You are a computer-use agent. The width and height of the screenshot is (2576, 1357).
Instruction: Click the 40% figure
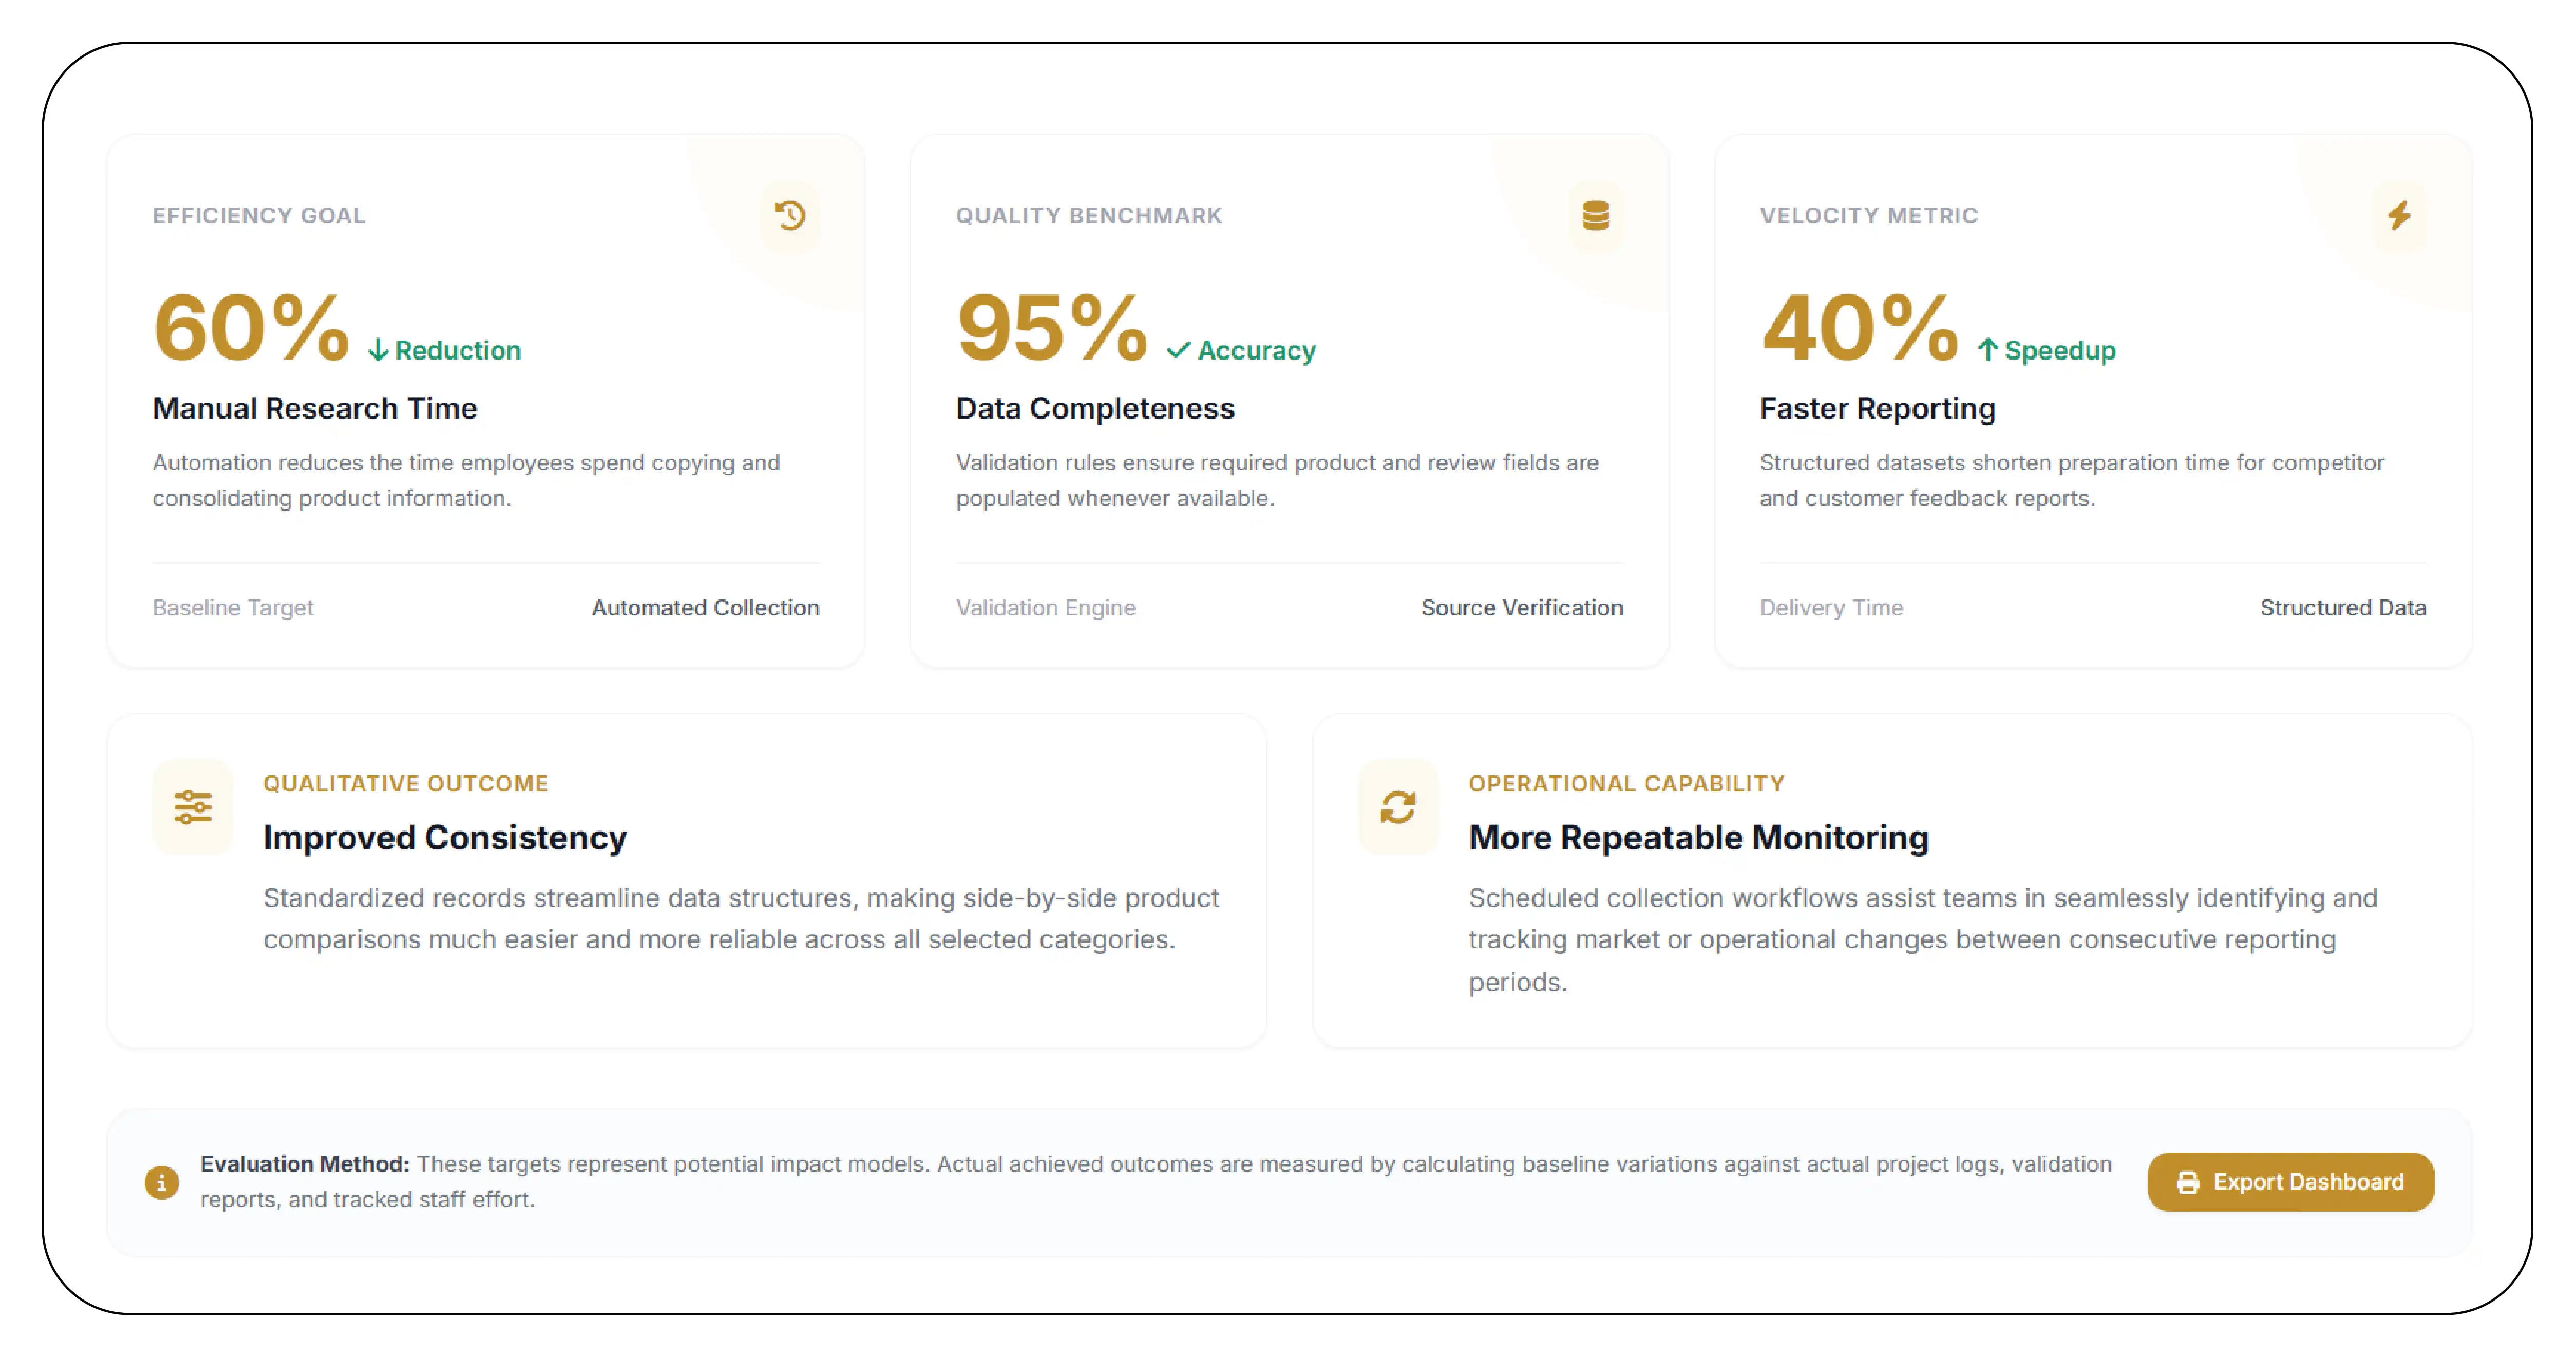point(1859,327)
